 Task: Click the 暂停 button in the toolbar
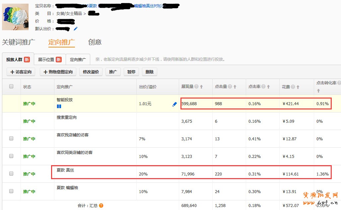tap(131, 72)
